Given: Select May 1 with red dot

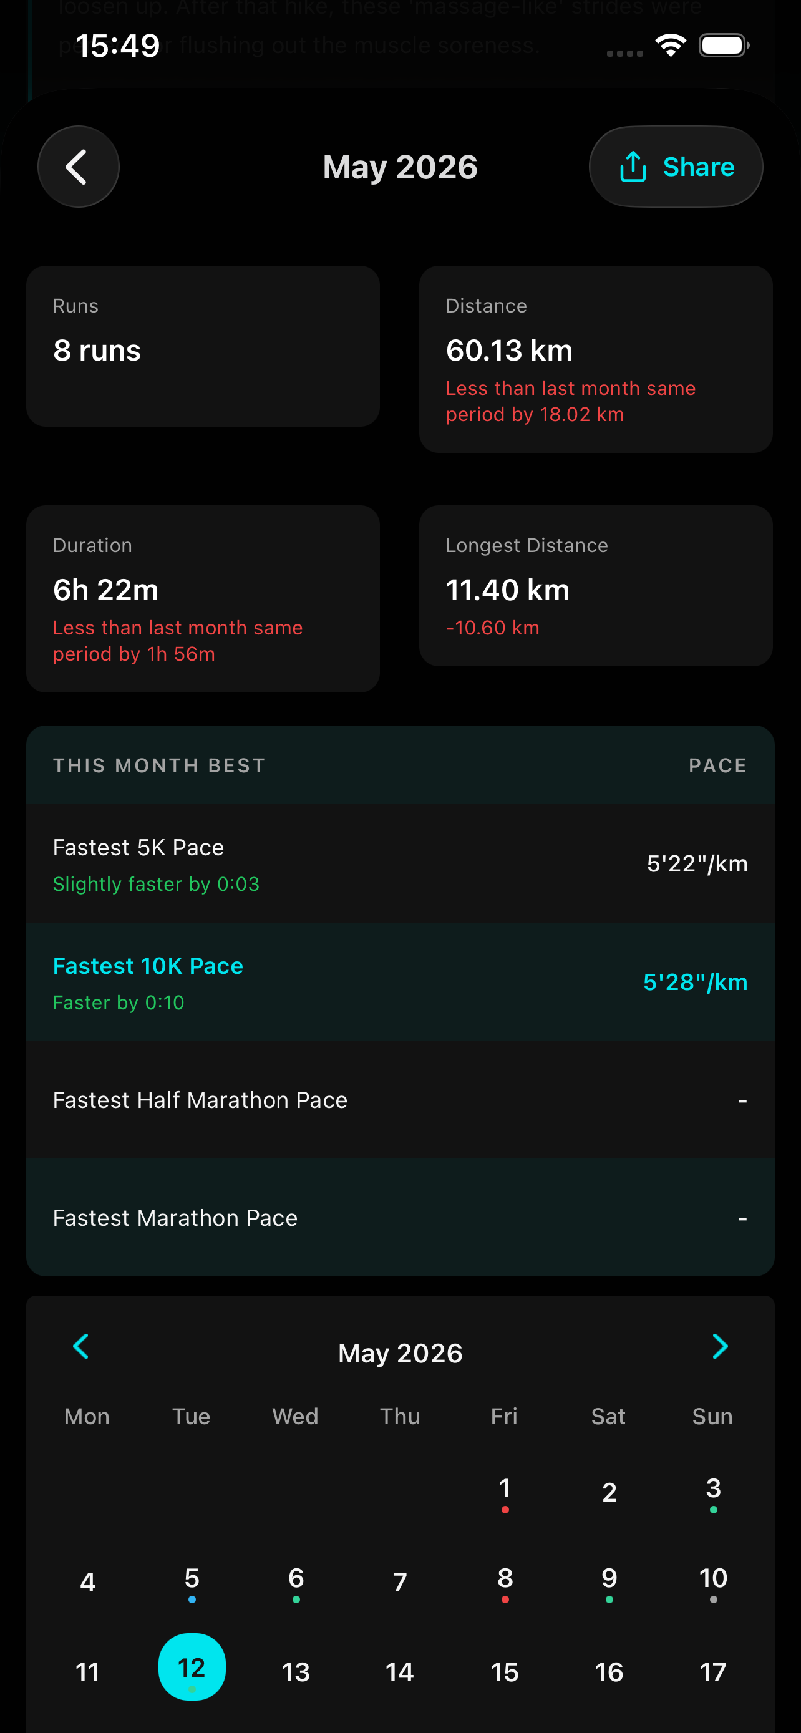Looking at the screenshot, I should coord(505,1492).
